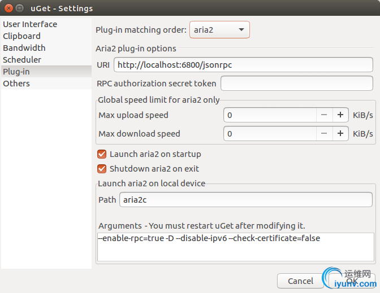380x293 pixels.
Task: Click the window maximize button in title bar
Action: [x=20, y=8]
